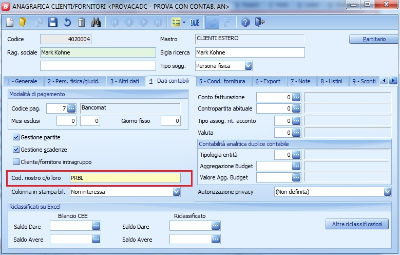The height and width of the screenshot is (255, 400).
Task: Click the Cod. nostro c/o loro field
Action: 125,178
